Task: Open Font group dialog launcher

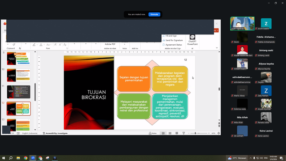Action: coord(67,48)
